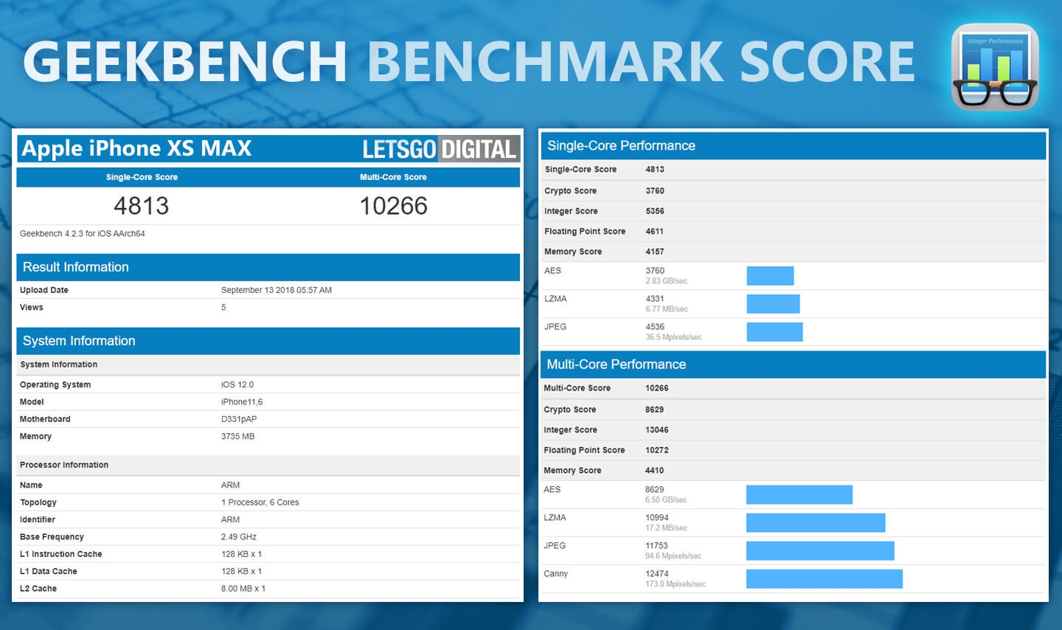
Task: Click the Views count value
Action: click(x=223, y=307)
